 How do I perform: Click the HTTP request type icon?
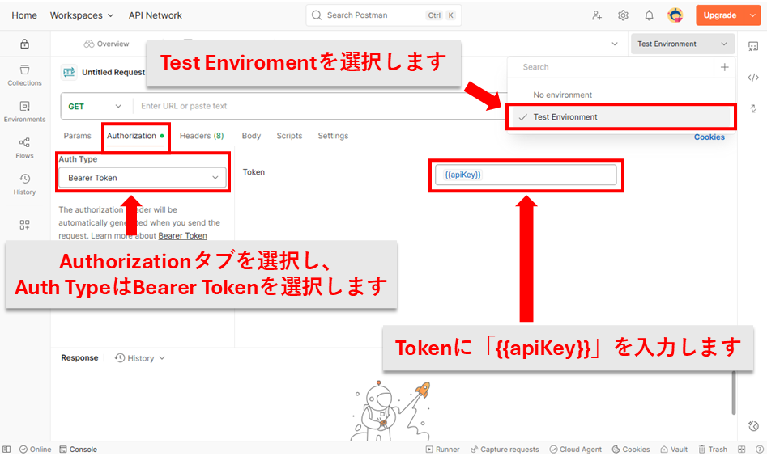[x=69, y=72]
